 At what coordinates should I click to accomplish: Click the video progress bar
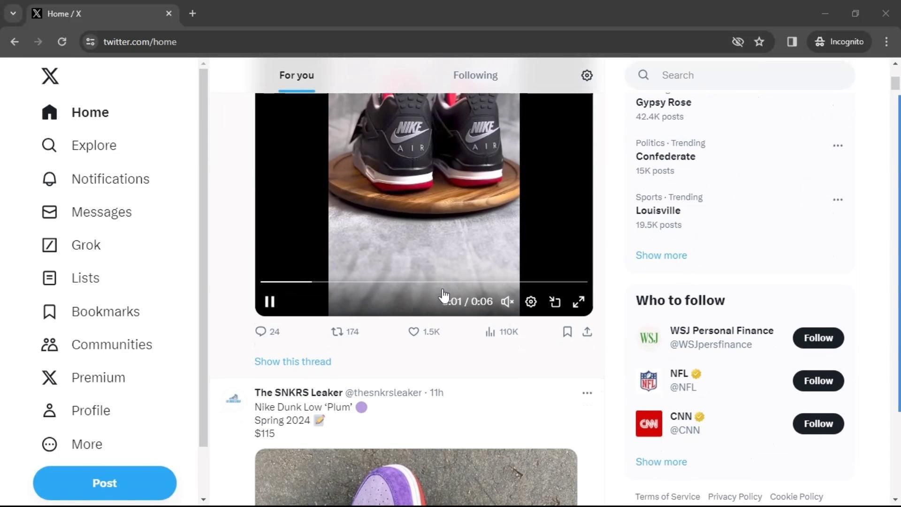click(423, 282)
